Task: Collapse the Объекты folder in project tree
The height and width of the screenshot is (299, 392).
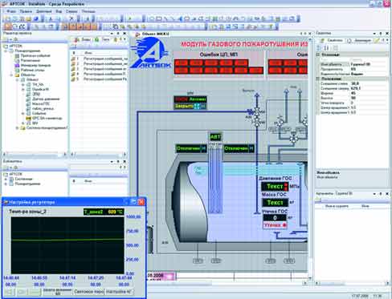Action: click(x=12, y=75)
